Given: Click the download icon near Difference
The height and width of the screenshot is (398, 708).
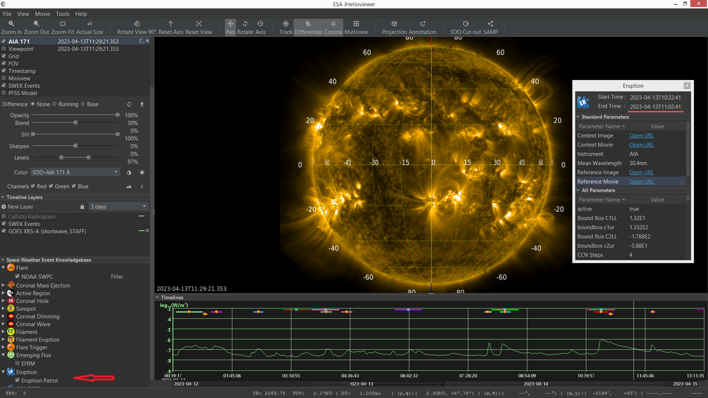Looking at the screenshot, I should 142,104.
